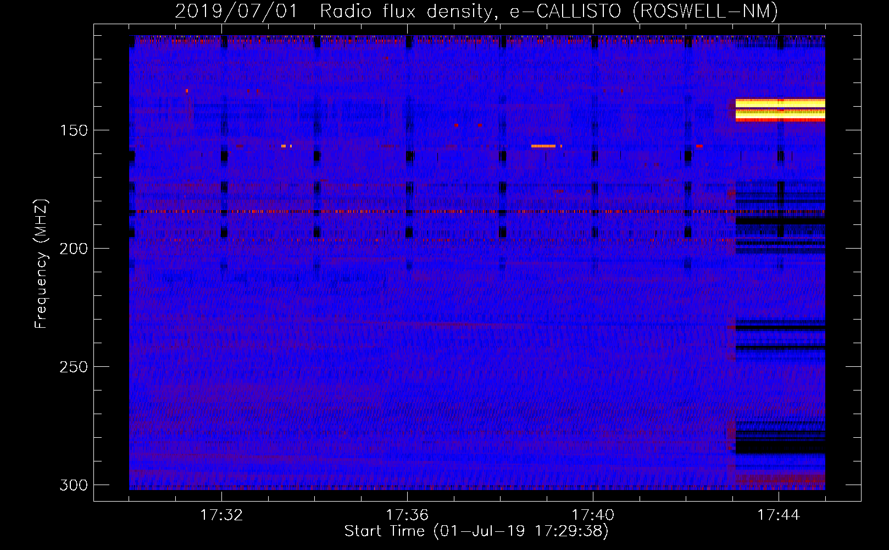The height and width of the screenshot is (550, 889).
Task: Click the 300 frequency tick label
Action: [x=74, y=485]
